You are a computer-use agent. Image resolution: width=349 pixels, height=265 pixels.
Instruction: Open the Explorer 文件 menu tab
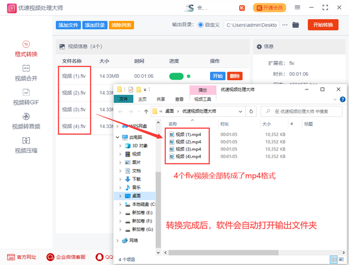(x=123, y=99)
